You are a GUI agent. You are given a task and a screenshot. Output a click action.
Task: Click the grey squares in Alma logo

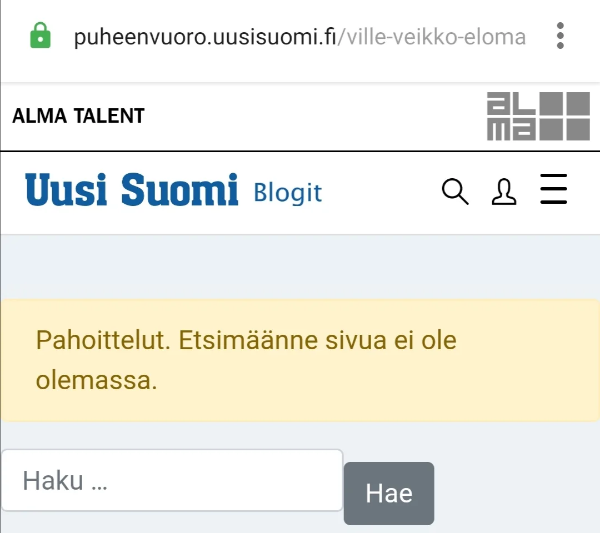coord(566,117)
